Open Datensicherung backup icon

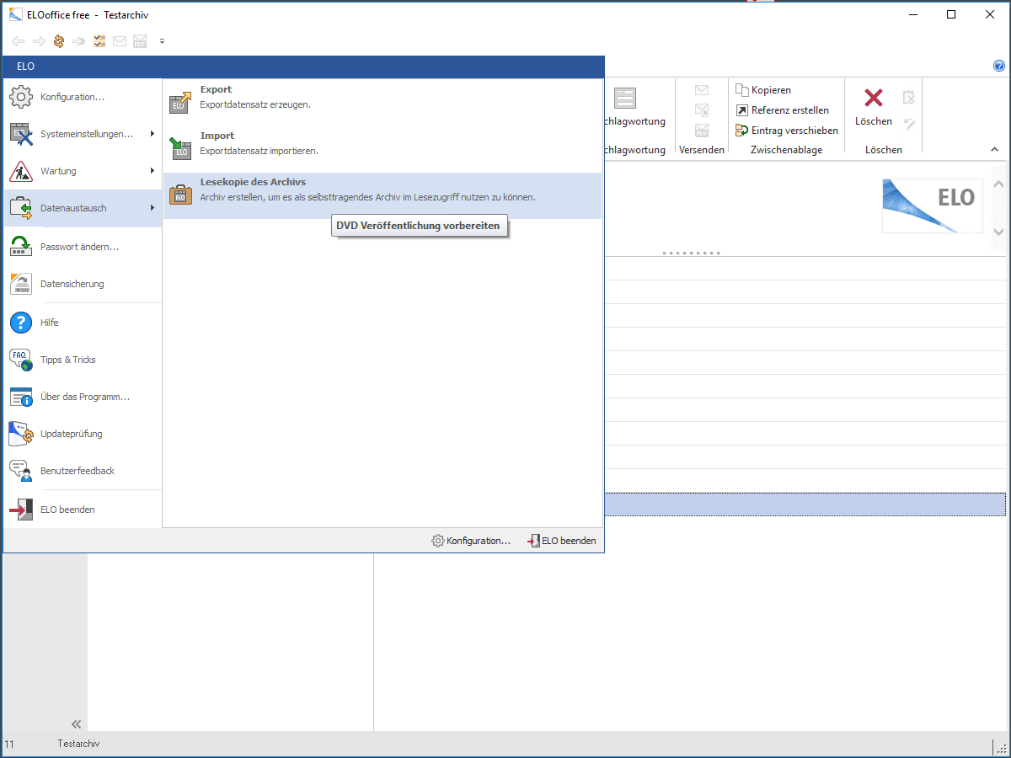point(21,284)
